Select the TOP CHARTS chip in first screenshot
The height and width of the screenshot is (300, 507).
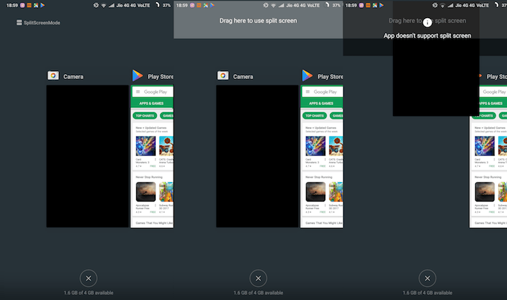pyautogui.click(x=145, y=116)
